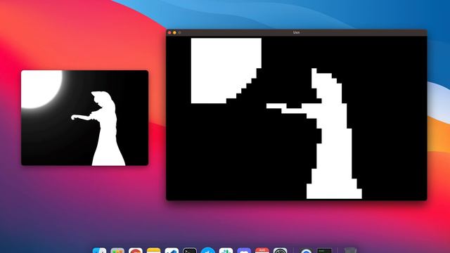Select the smooth silhouette image window
Viewport: 450px width, 253px height.
click(x=84, y=118)
